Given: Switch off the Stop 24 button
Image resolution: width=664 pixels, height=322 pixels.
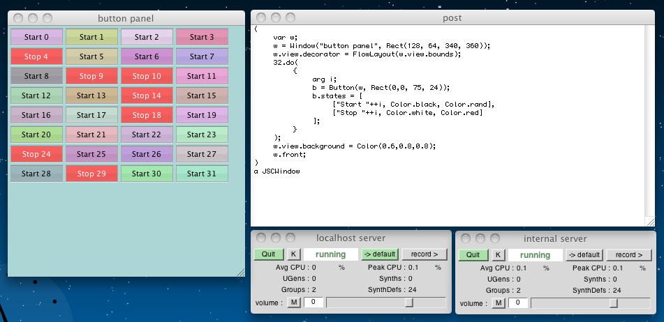Looking at the screenshot, I should pos(36,154).
